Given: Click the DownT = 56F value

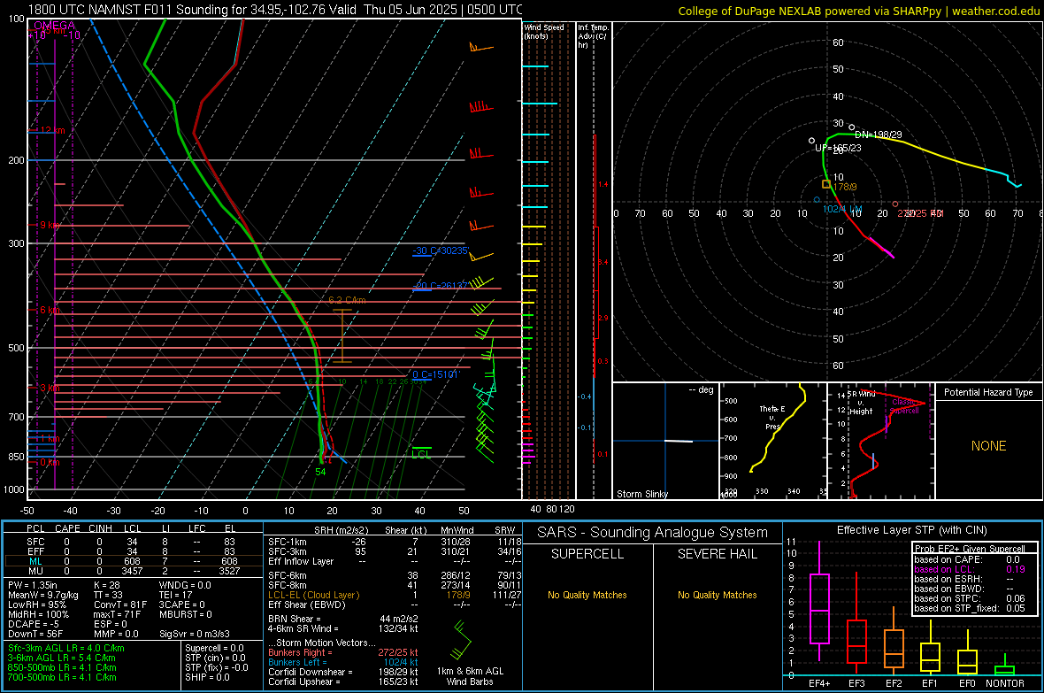Looking at the screenshot, I should 35,635.
